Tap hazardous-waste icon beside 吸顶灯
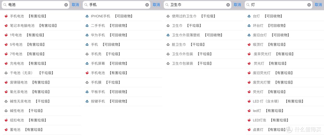The image size is (324, 136). [x=249, y=45]
